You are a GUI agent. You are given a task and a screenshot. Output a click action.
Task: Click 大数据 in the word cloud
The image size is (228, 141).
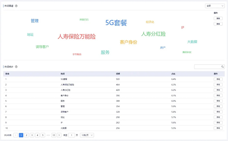(x=192, y=42)
